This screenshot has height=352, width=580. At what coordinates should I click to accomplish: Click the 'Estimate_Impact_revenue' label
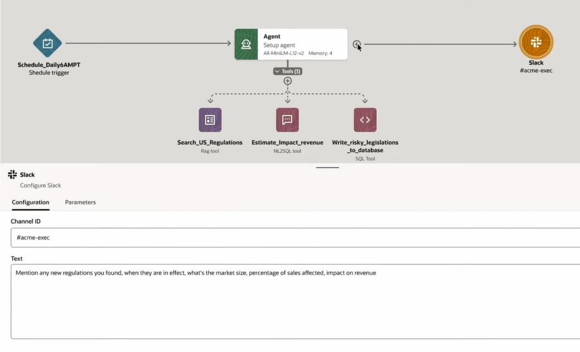(287, 143)
